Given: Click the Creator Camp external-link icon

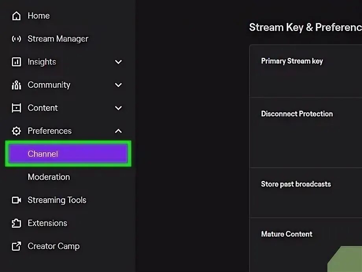Looking at the screenshot, I should click(16, 246).
